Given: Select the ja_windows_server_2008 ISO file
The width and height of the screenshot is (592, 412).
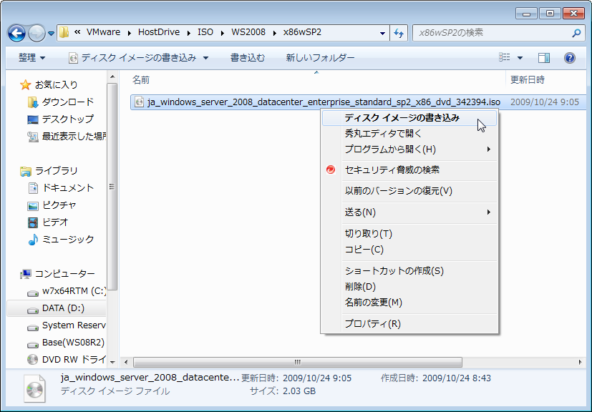Looking at the screenshot, I should pos(324,102).
